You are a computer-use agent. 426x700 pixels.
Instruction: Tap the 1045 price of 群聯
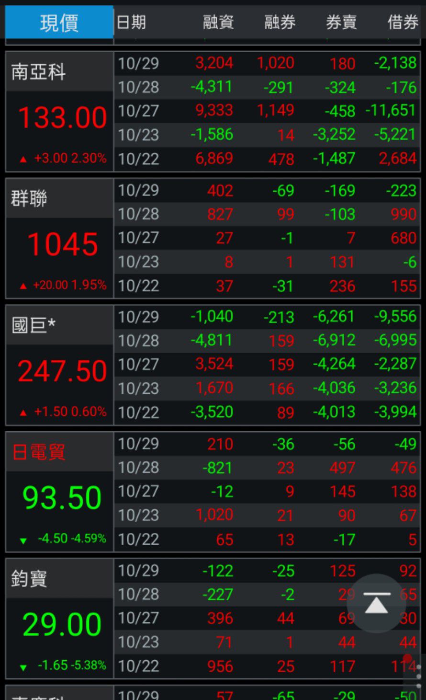click(63, 244)
